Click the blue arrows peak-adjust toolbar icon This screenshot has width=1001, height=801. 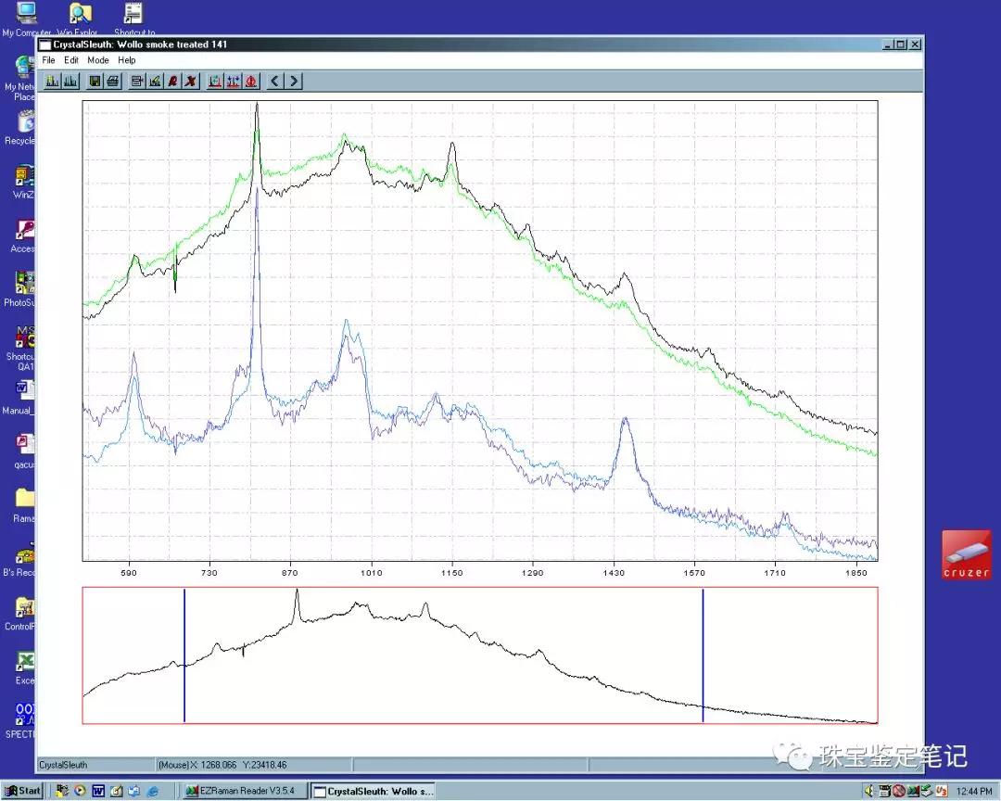233,82
